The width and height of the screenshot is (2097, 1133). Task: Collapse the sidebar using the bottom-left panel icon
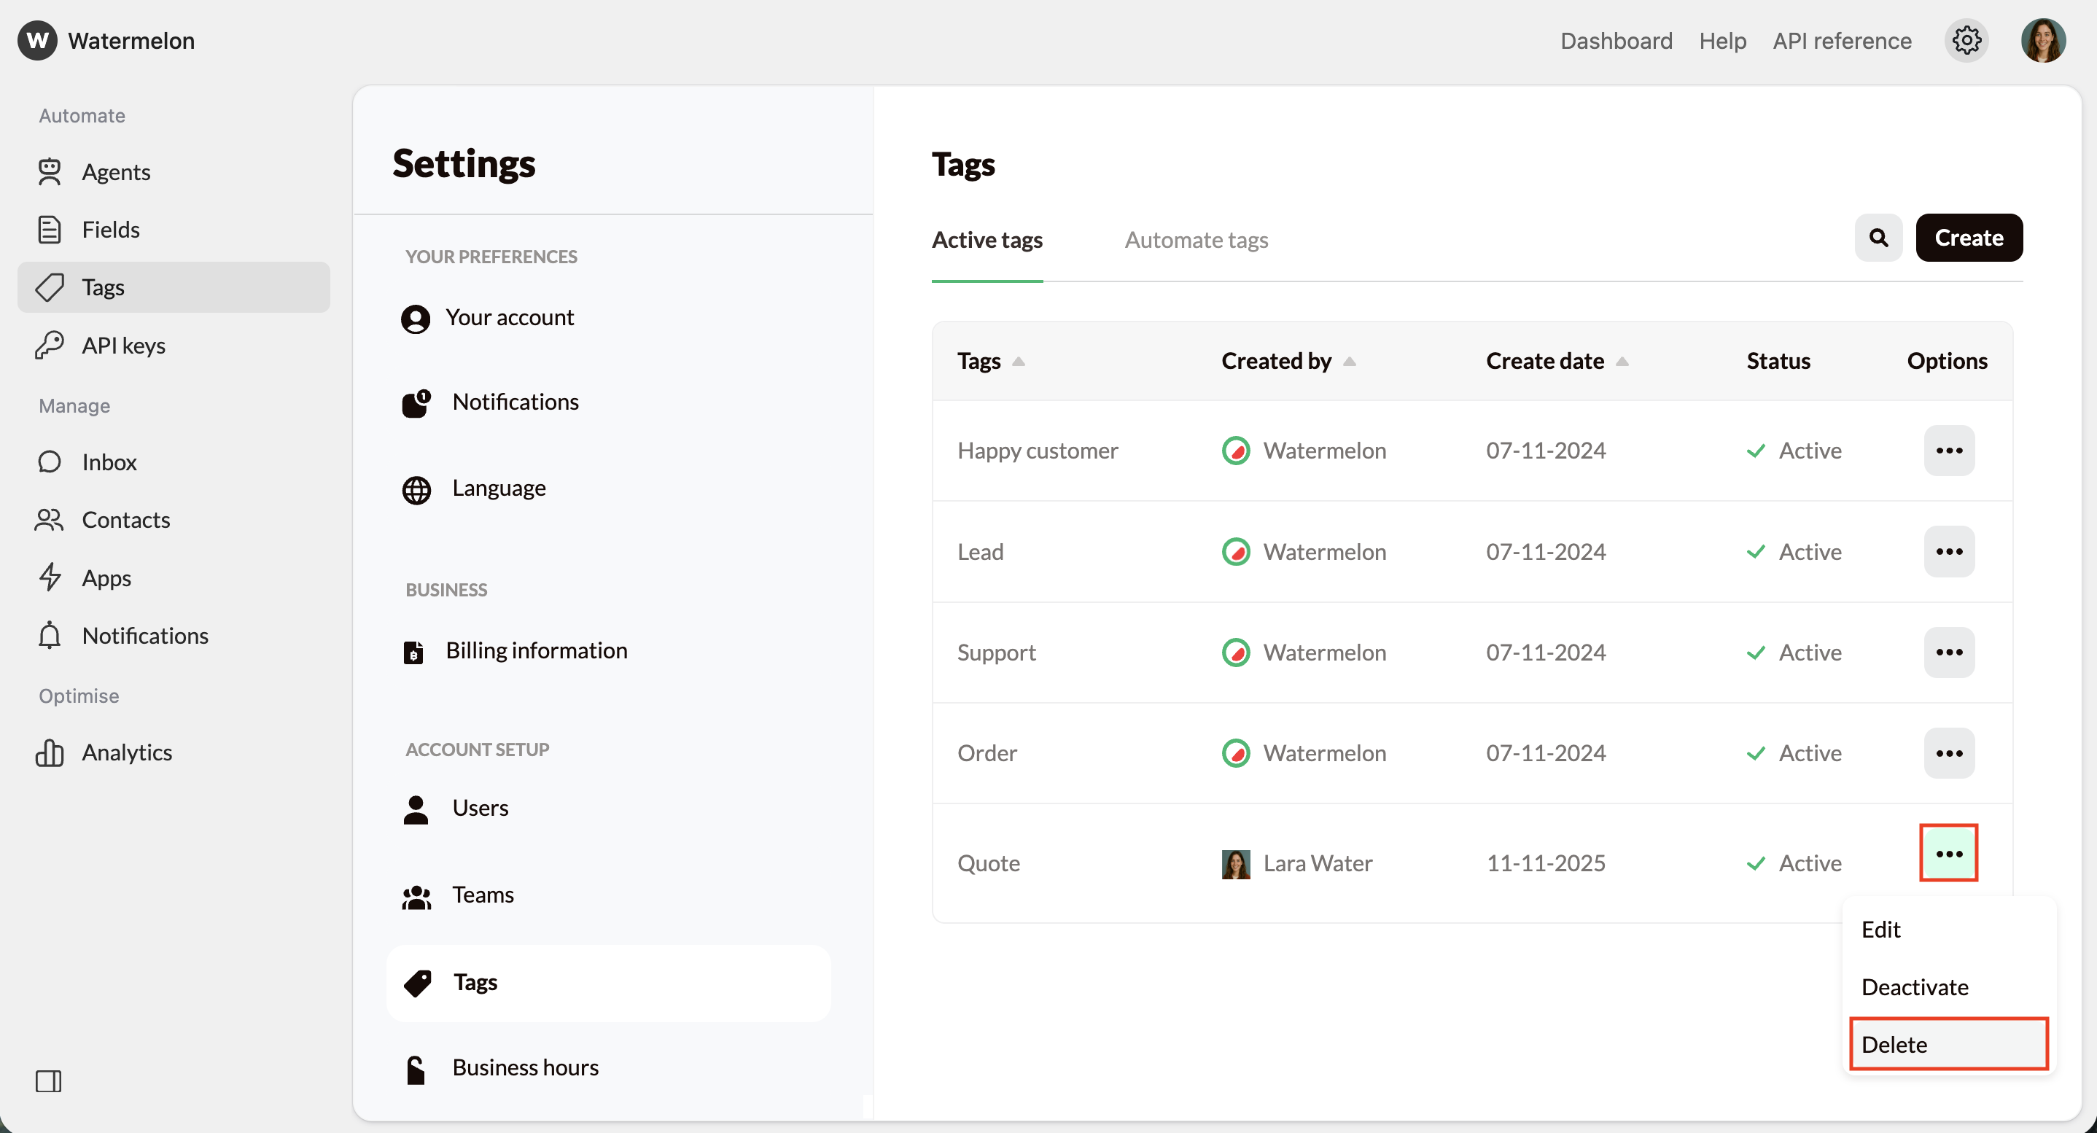(x=48, y=1081)
